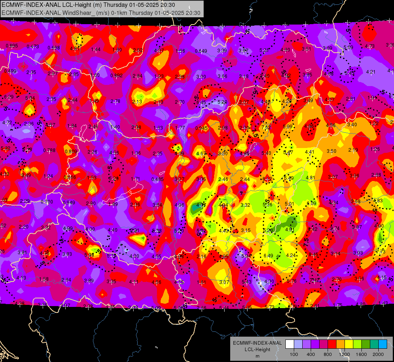Image resolution: width=394 pixels, height=362 pixels.
Task: Click the legend tick label "800"
Action: point(328,354)
